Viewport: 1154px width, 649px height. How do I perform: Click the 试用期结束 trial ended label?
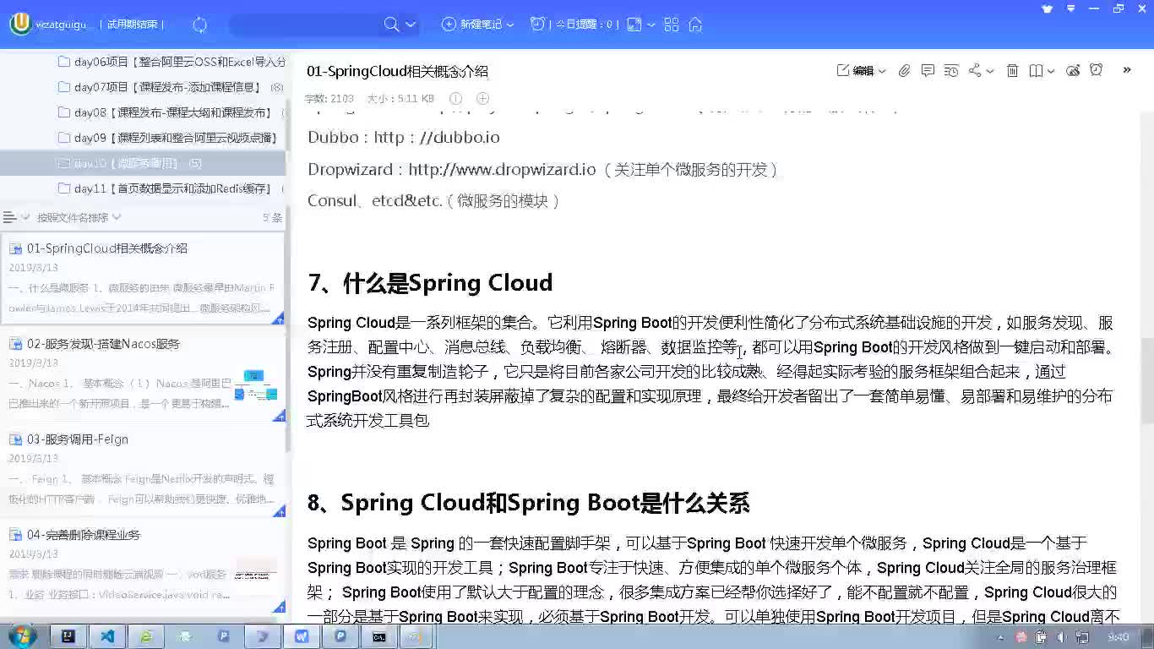[x=133, y=25]
